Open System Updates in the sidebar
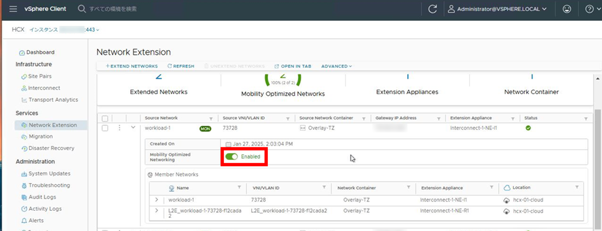Image resolution: width=602 pixels, height=231 pixels. pyautogui.click(x=49, y=173)
